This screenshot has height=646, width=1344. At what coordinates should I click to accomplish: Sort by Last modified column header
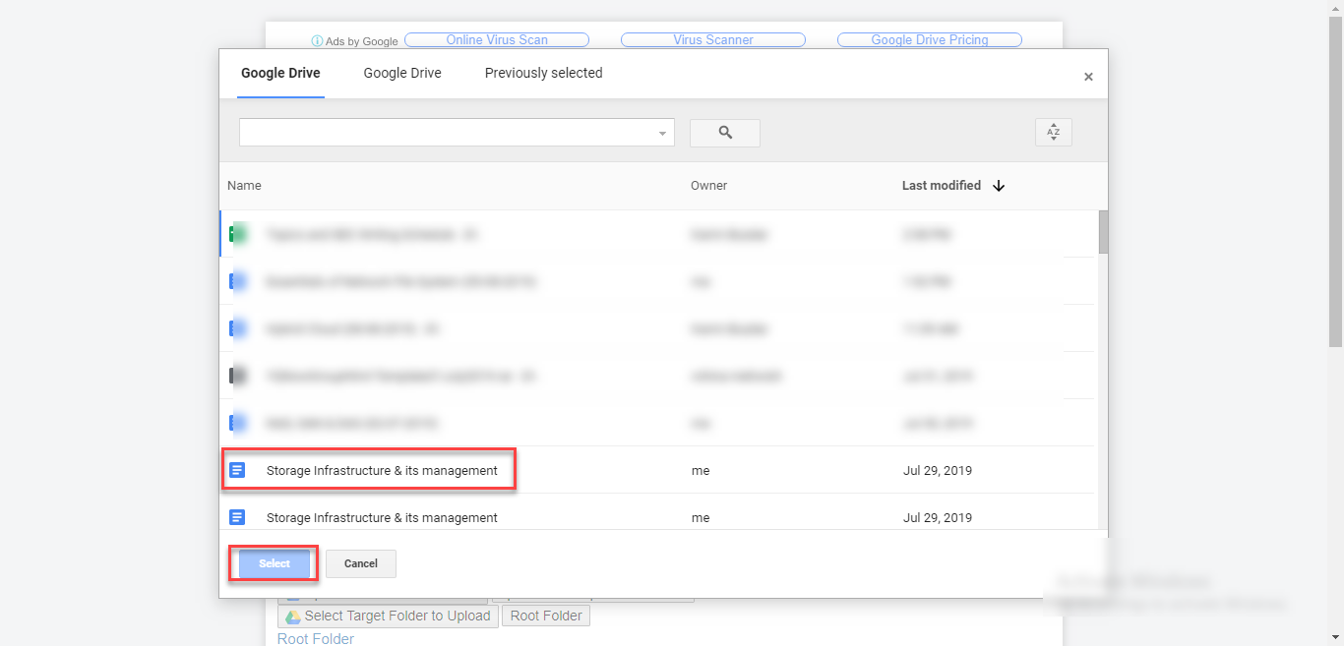click(942, 185)
